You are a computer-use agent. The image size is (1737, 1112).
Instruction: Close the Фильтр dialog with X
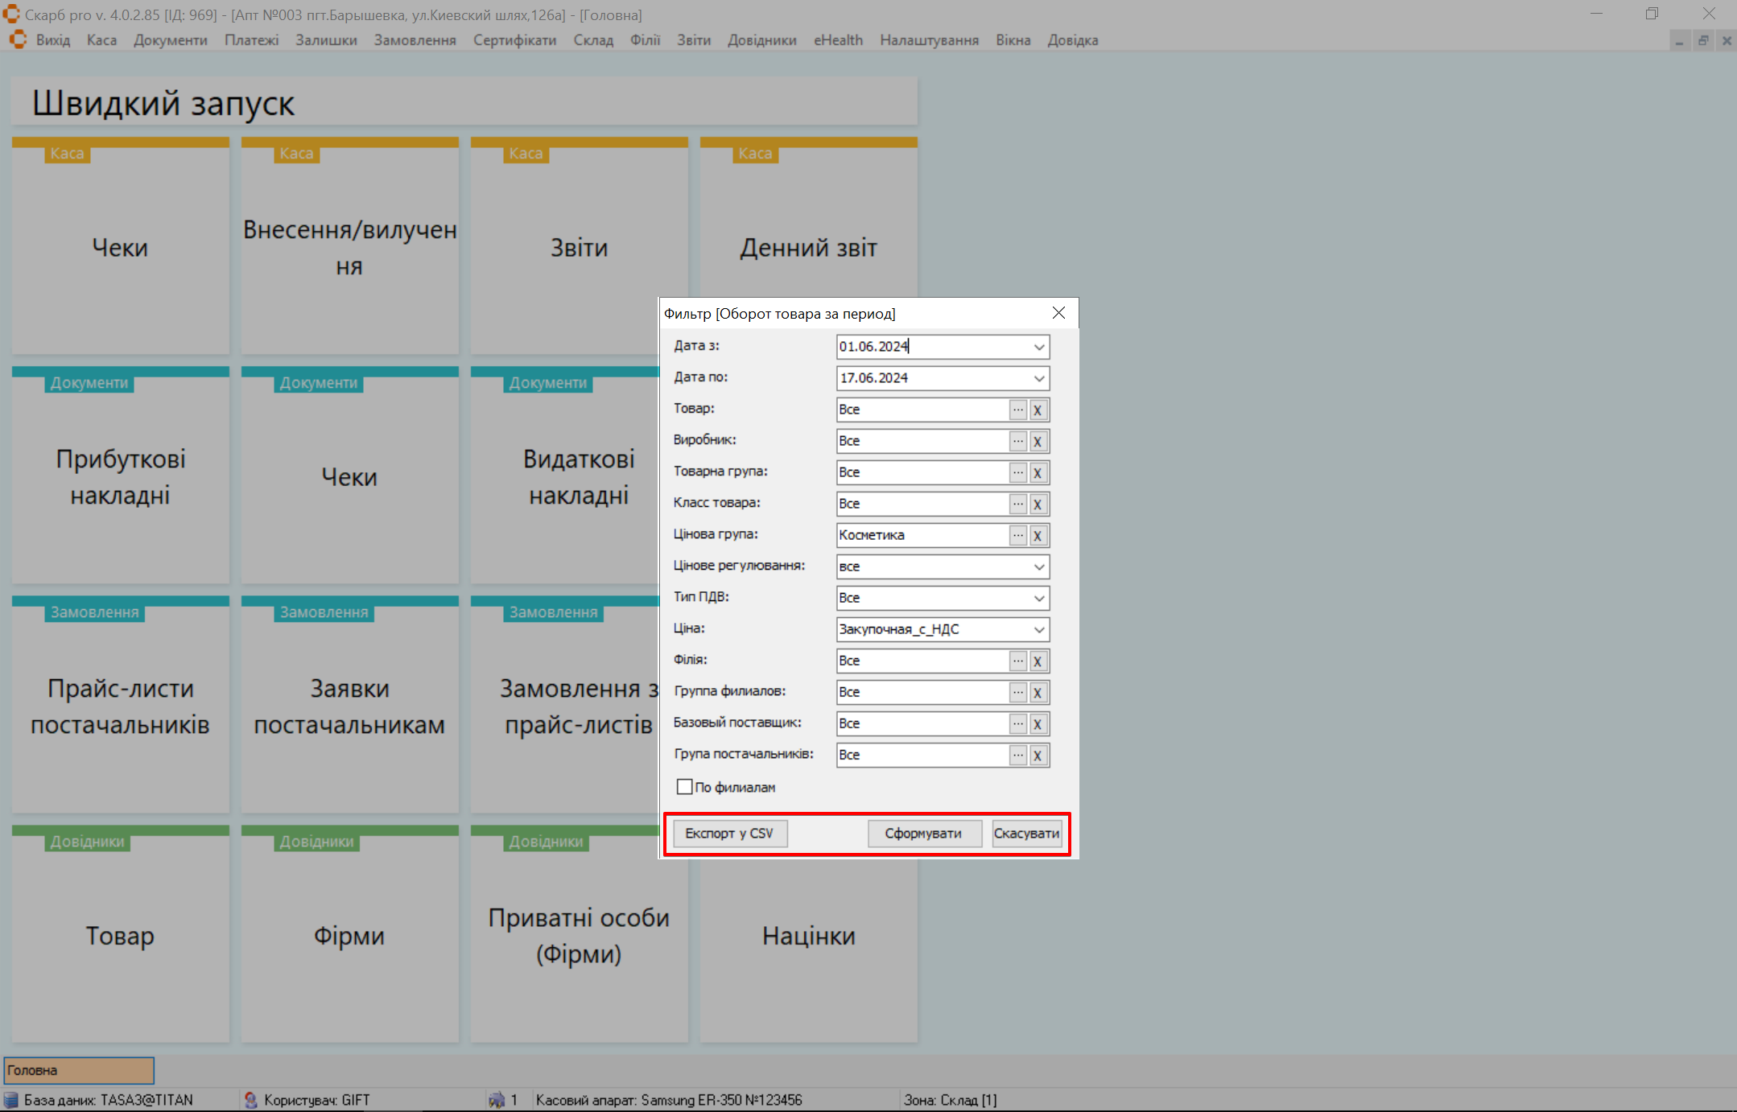[1058, 313]
